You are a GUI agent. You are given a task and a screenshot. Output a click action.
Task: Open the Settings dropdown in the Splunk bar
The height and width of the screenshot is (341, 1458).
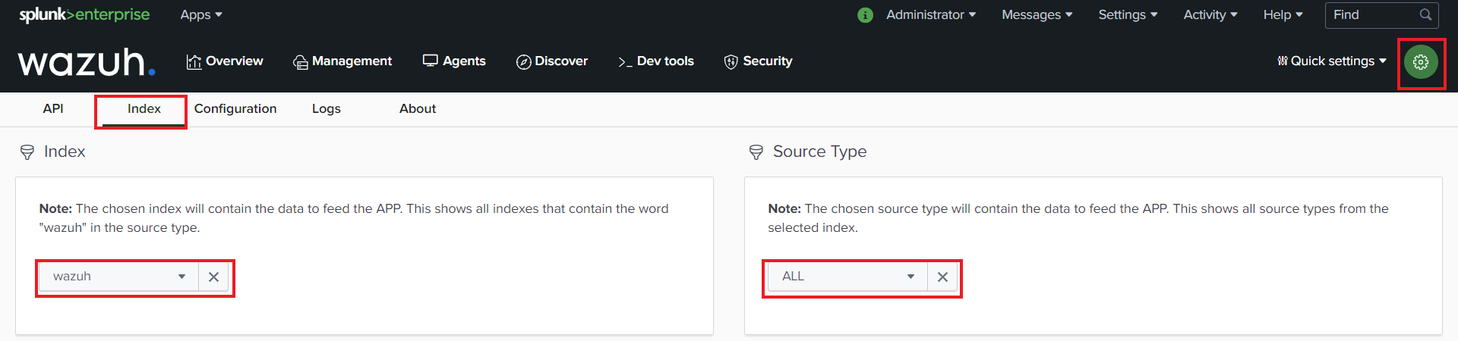pos(1128,14)
